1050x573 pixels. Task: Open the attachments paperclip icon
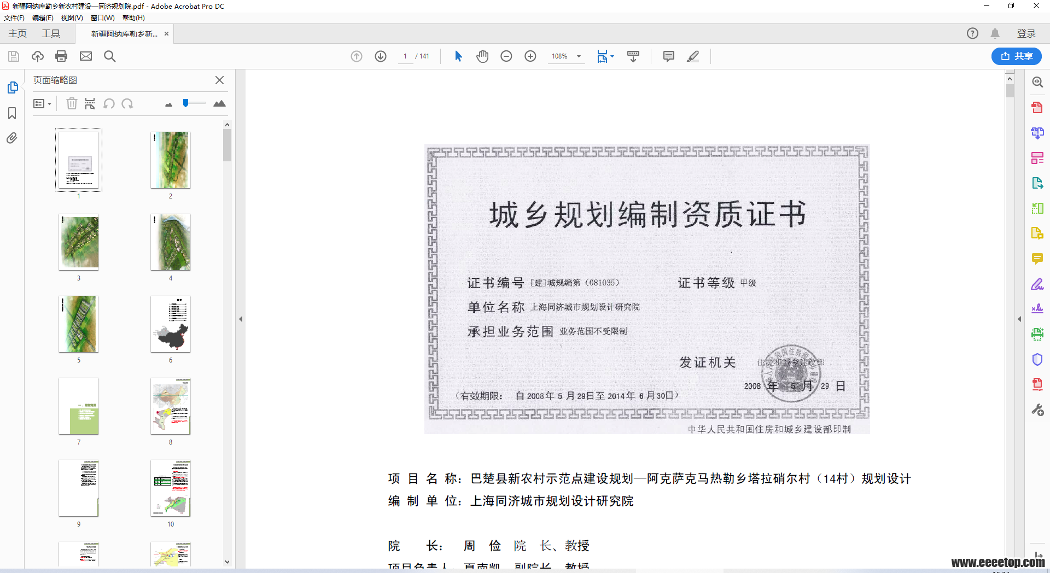[12, 138]
